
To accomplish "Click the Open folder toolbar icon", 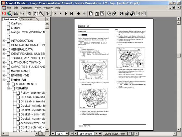I will click(16, 13).
